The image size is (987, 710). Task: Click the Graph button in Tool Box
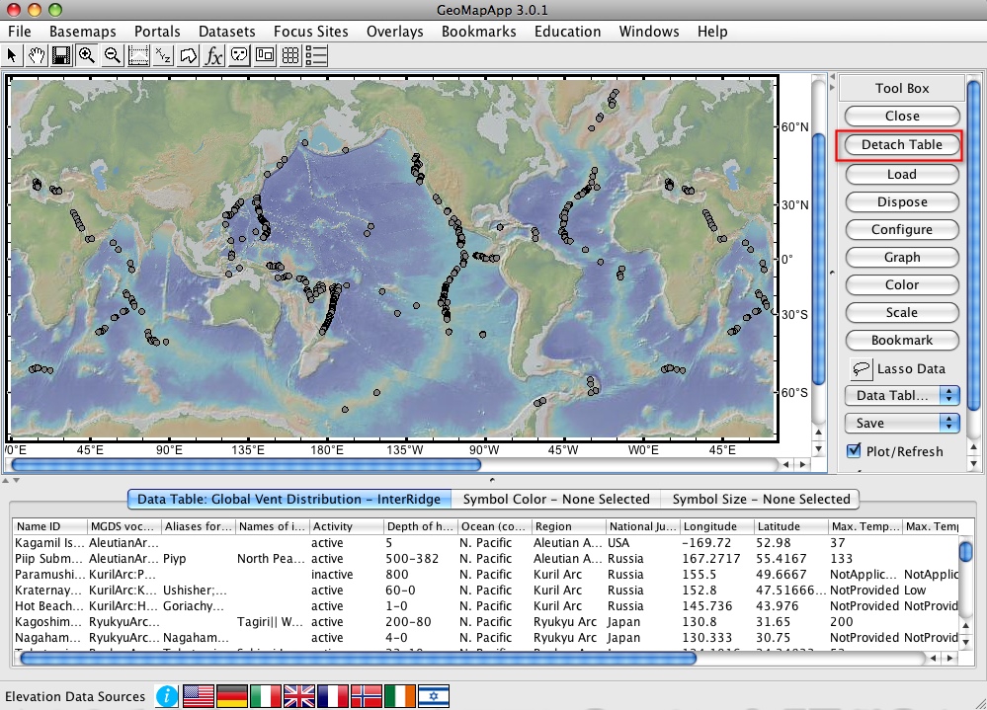[901, 257]
